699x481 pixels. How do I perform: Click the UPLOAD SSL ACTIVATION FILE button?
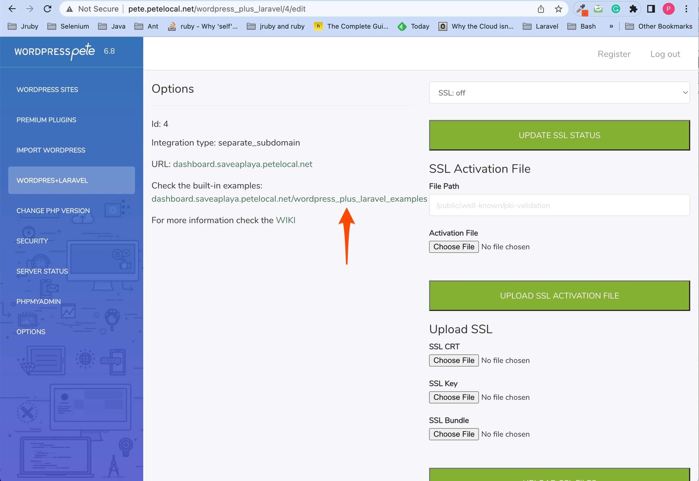click(559, 296)
